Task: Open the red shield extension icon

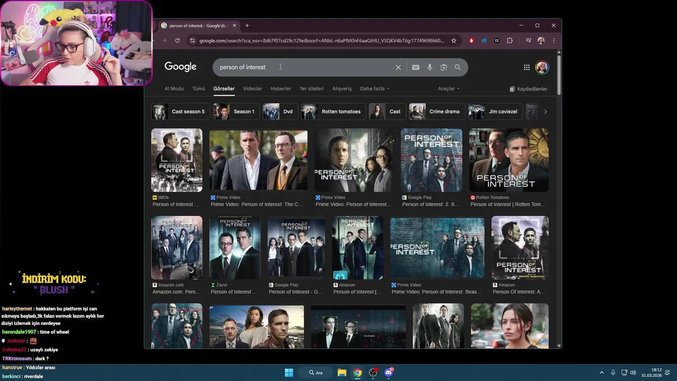Action: pyautogui.click(x=472, y=40)
